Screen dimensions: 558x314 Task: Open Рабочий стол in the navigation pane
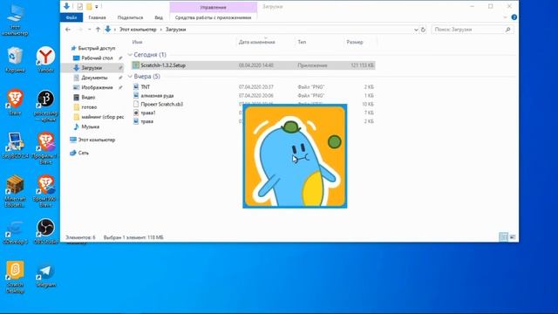click(x=97, y=58)
